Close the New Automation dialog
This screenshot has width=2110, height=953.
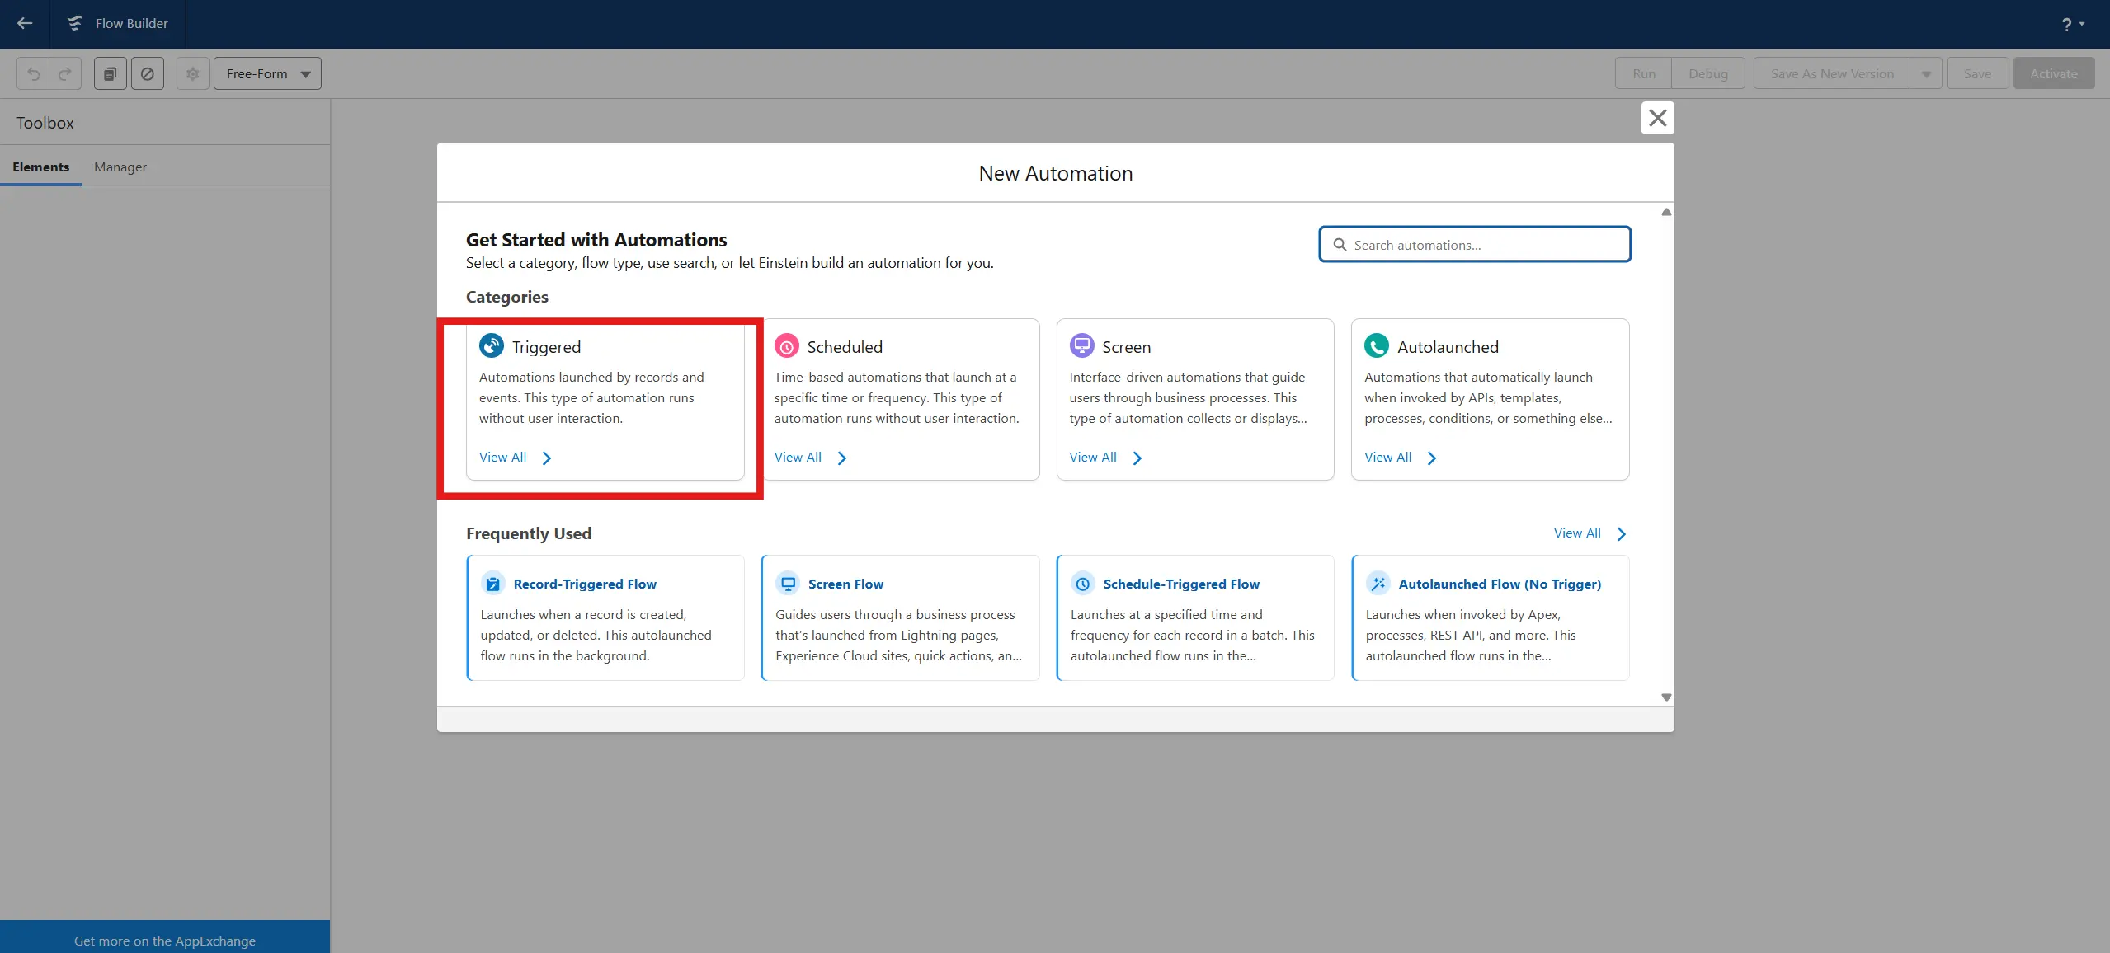[1657, 118]
